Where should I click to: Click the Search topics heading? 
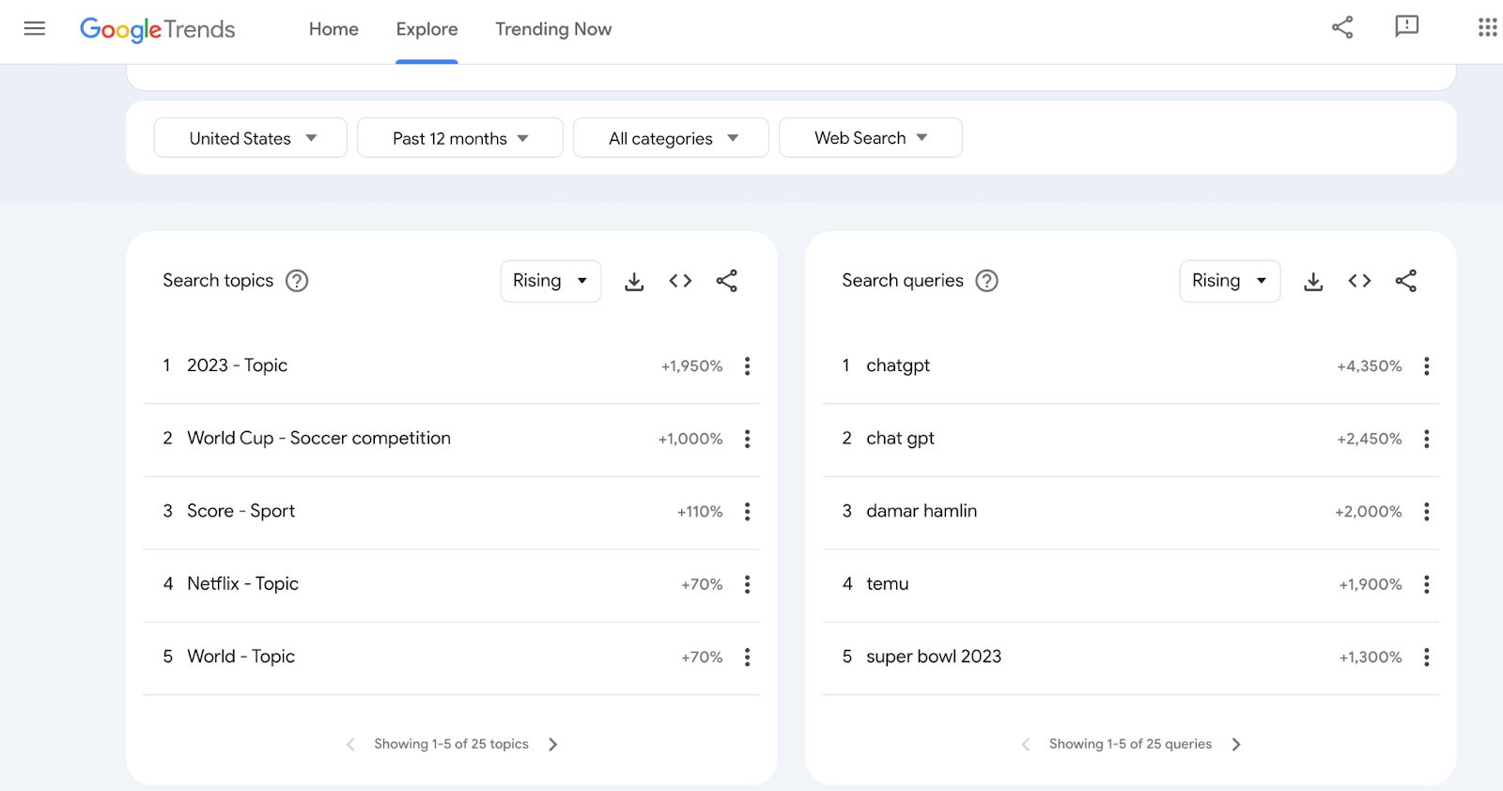click(218, 280)
